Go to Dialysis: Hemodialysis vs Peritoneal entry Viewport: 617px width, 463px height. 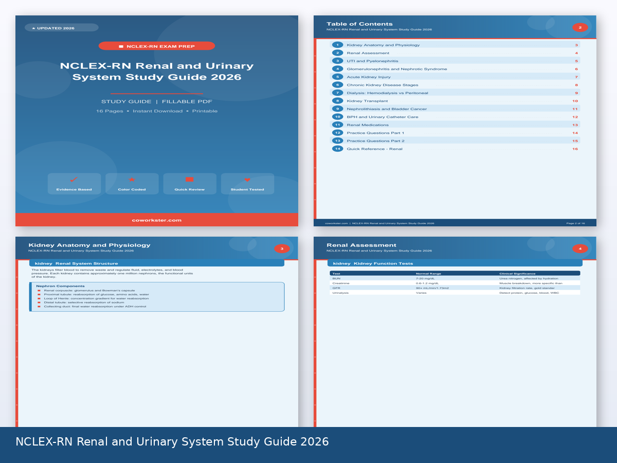387,93
